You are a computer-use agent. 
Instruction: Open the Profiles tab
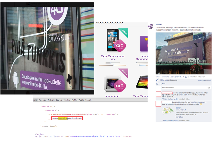click(74, 100)
